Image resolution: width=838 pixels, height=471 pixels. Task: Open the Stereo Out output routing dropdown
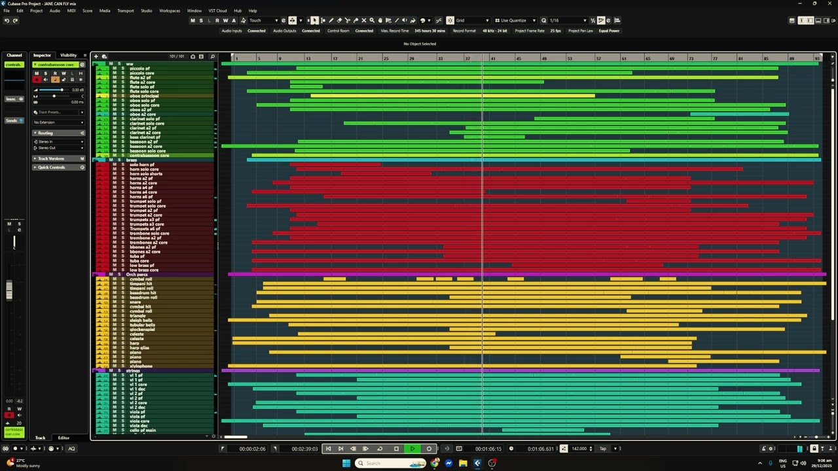tap(59, 148)
